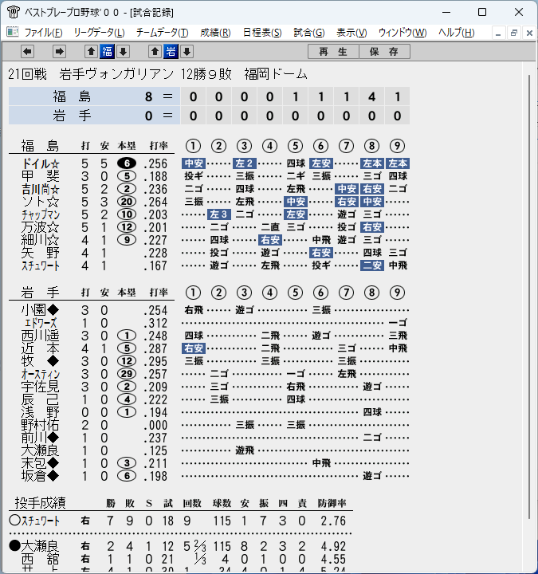The image size is (538, 574).
Task: Click 矢野's 右安 sixth-inning result
Action: [x=321, y=252]
